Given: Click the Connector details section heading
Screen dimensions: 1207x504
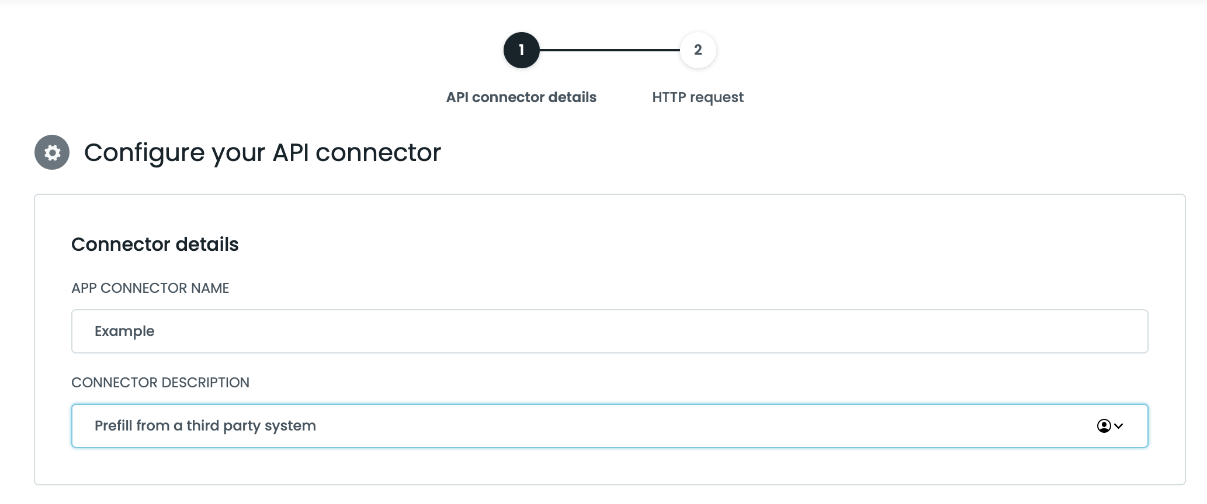Looking at the screenshot, I should pos(155,244).
